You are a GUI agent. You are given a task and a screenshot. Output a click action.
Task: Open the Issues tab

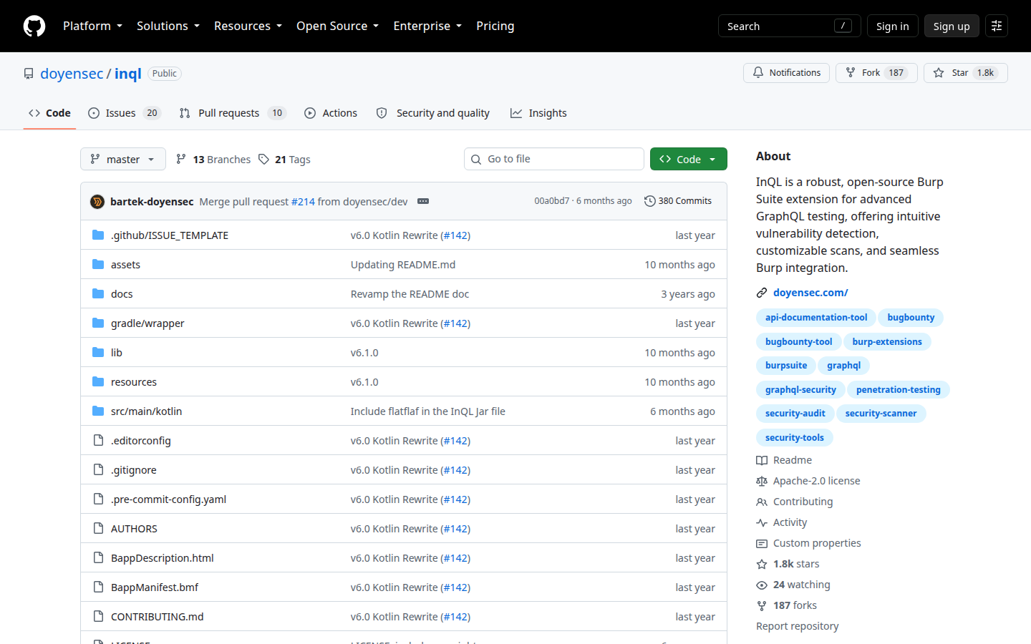tap(125, 113)
